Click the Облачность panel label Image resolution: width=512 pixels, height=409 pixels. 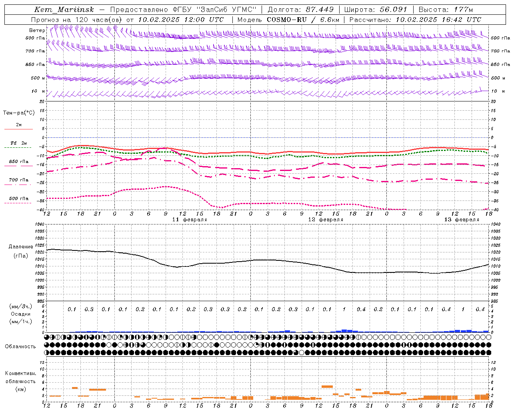tap(20, 347)
